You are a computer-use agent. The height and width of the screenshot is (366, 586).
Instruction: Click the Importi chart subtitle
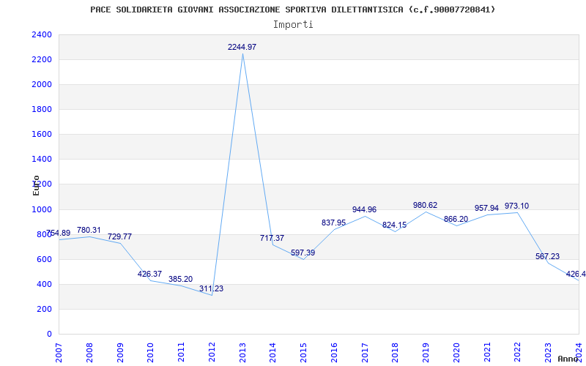point(293,25)
